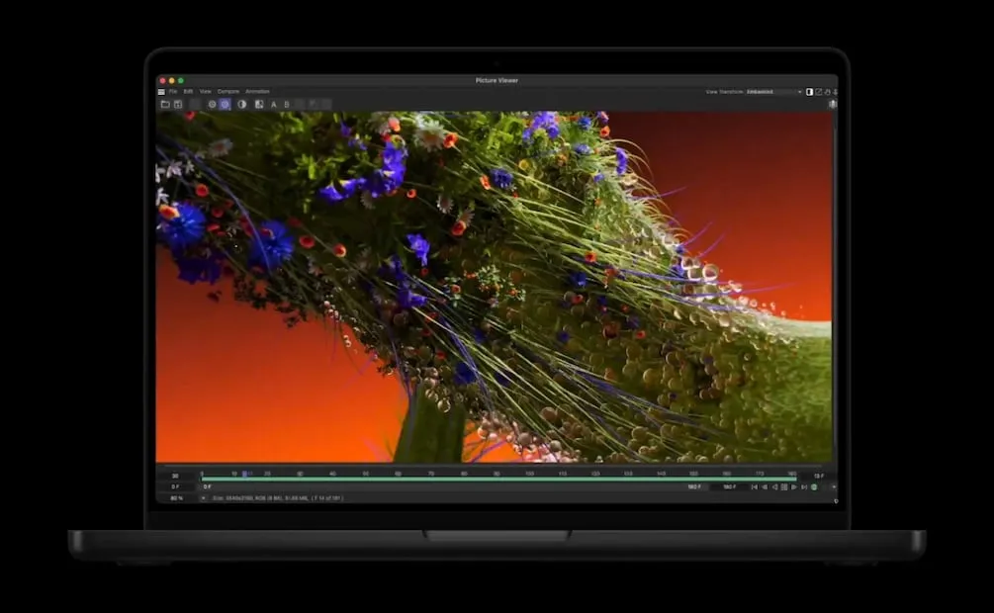Viewport: 994px width, 613px height.
Task: Play the animation forward
Action: [793, 486]
